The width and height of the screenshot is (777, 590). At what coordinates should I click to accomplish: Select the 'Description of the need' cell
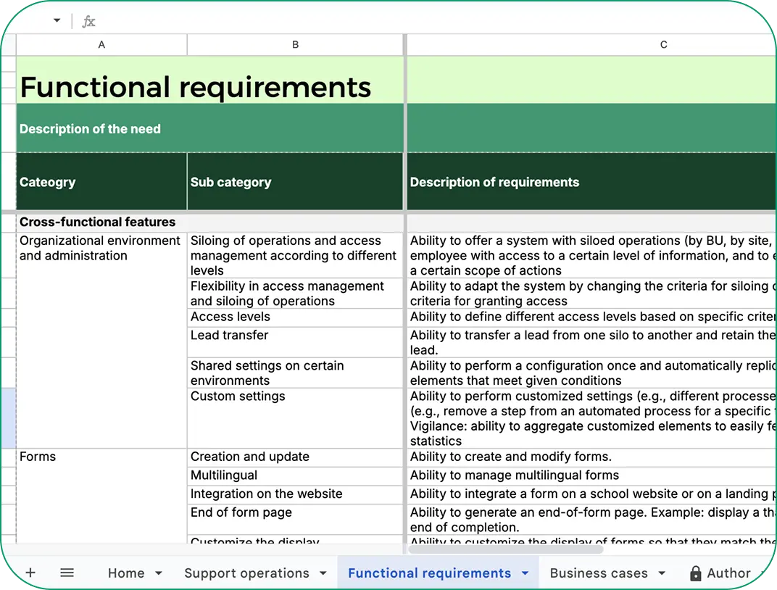pyautogui.click(x=209, y=128)
